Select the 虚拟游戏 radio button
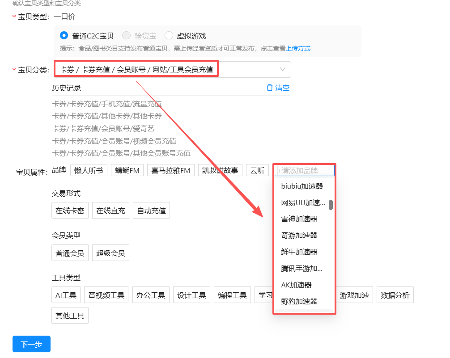Screen dimensions: 450x358 pyautogui.click(x=169, y=35)
